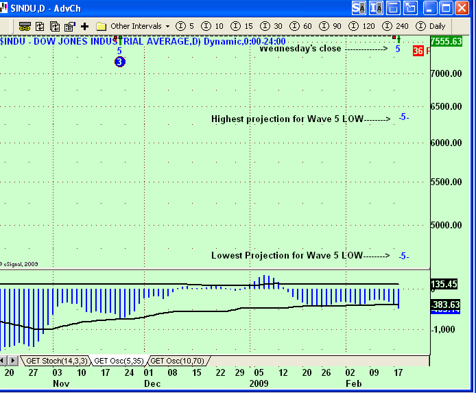Click the yellow folder icon
The width and height of the screenshot is (476, 393).
coord(101,26)
